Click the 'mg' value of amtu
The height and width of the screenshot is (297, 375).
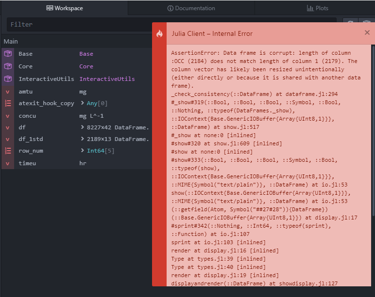(x=83, y=92)
